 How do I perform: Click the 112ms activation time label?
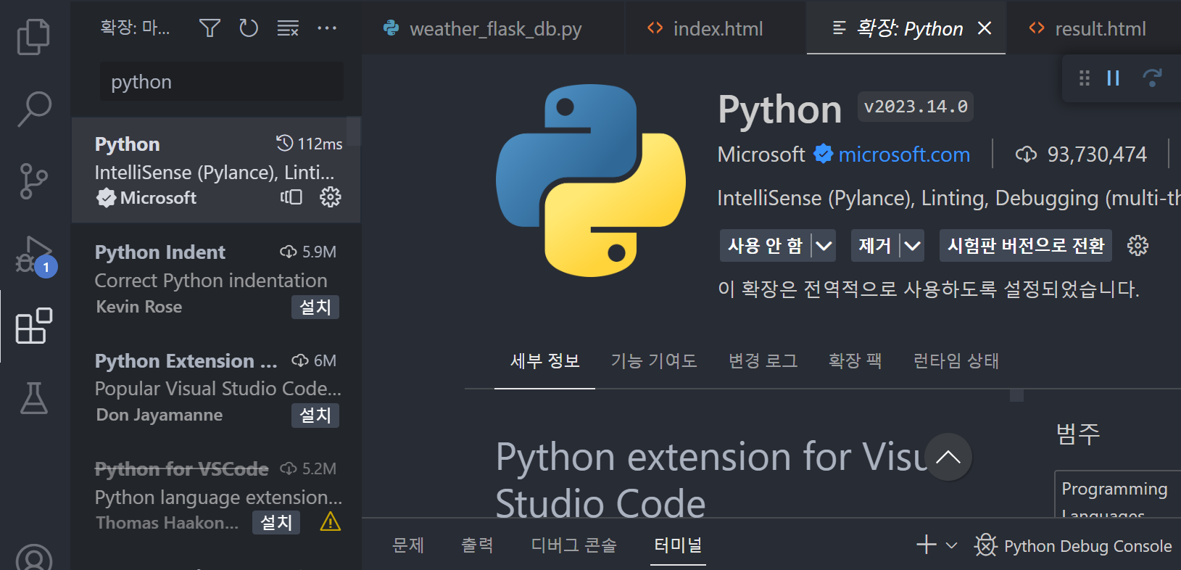(x=320, y=144)
